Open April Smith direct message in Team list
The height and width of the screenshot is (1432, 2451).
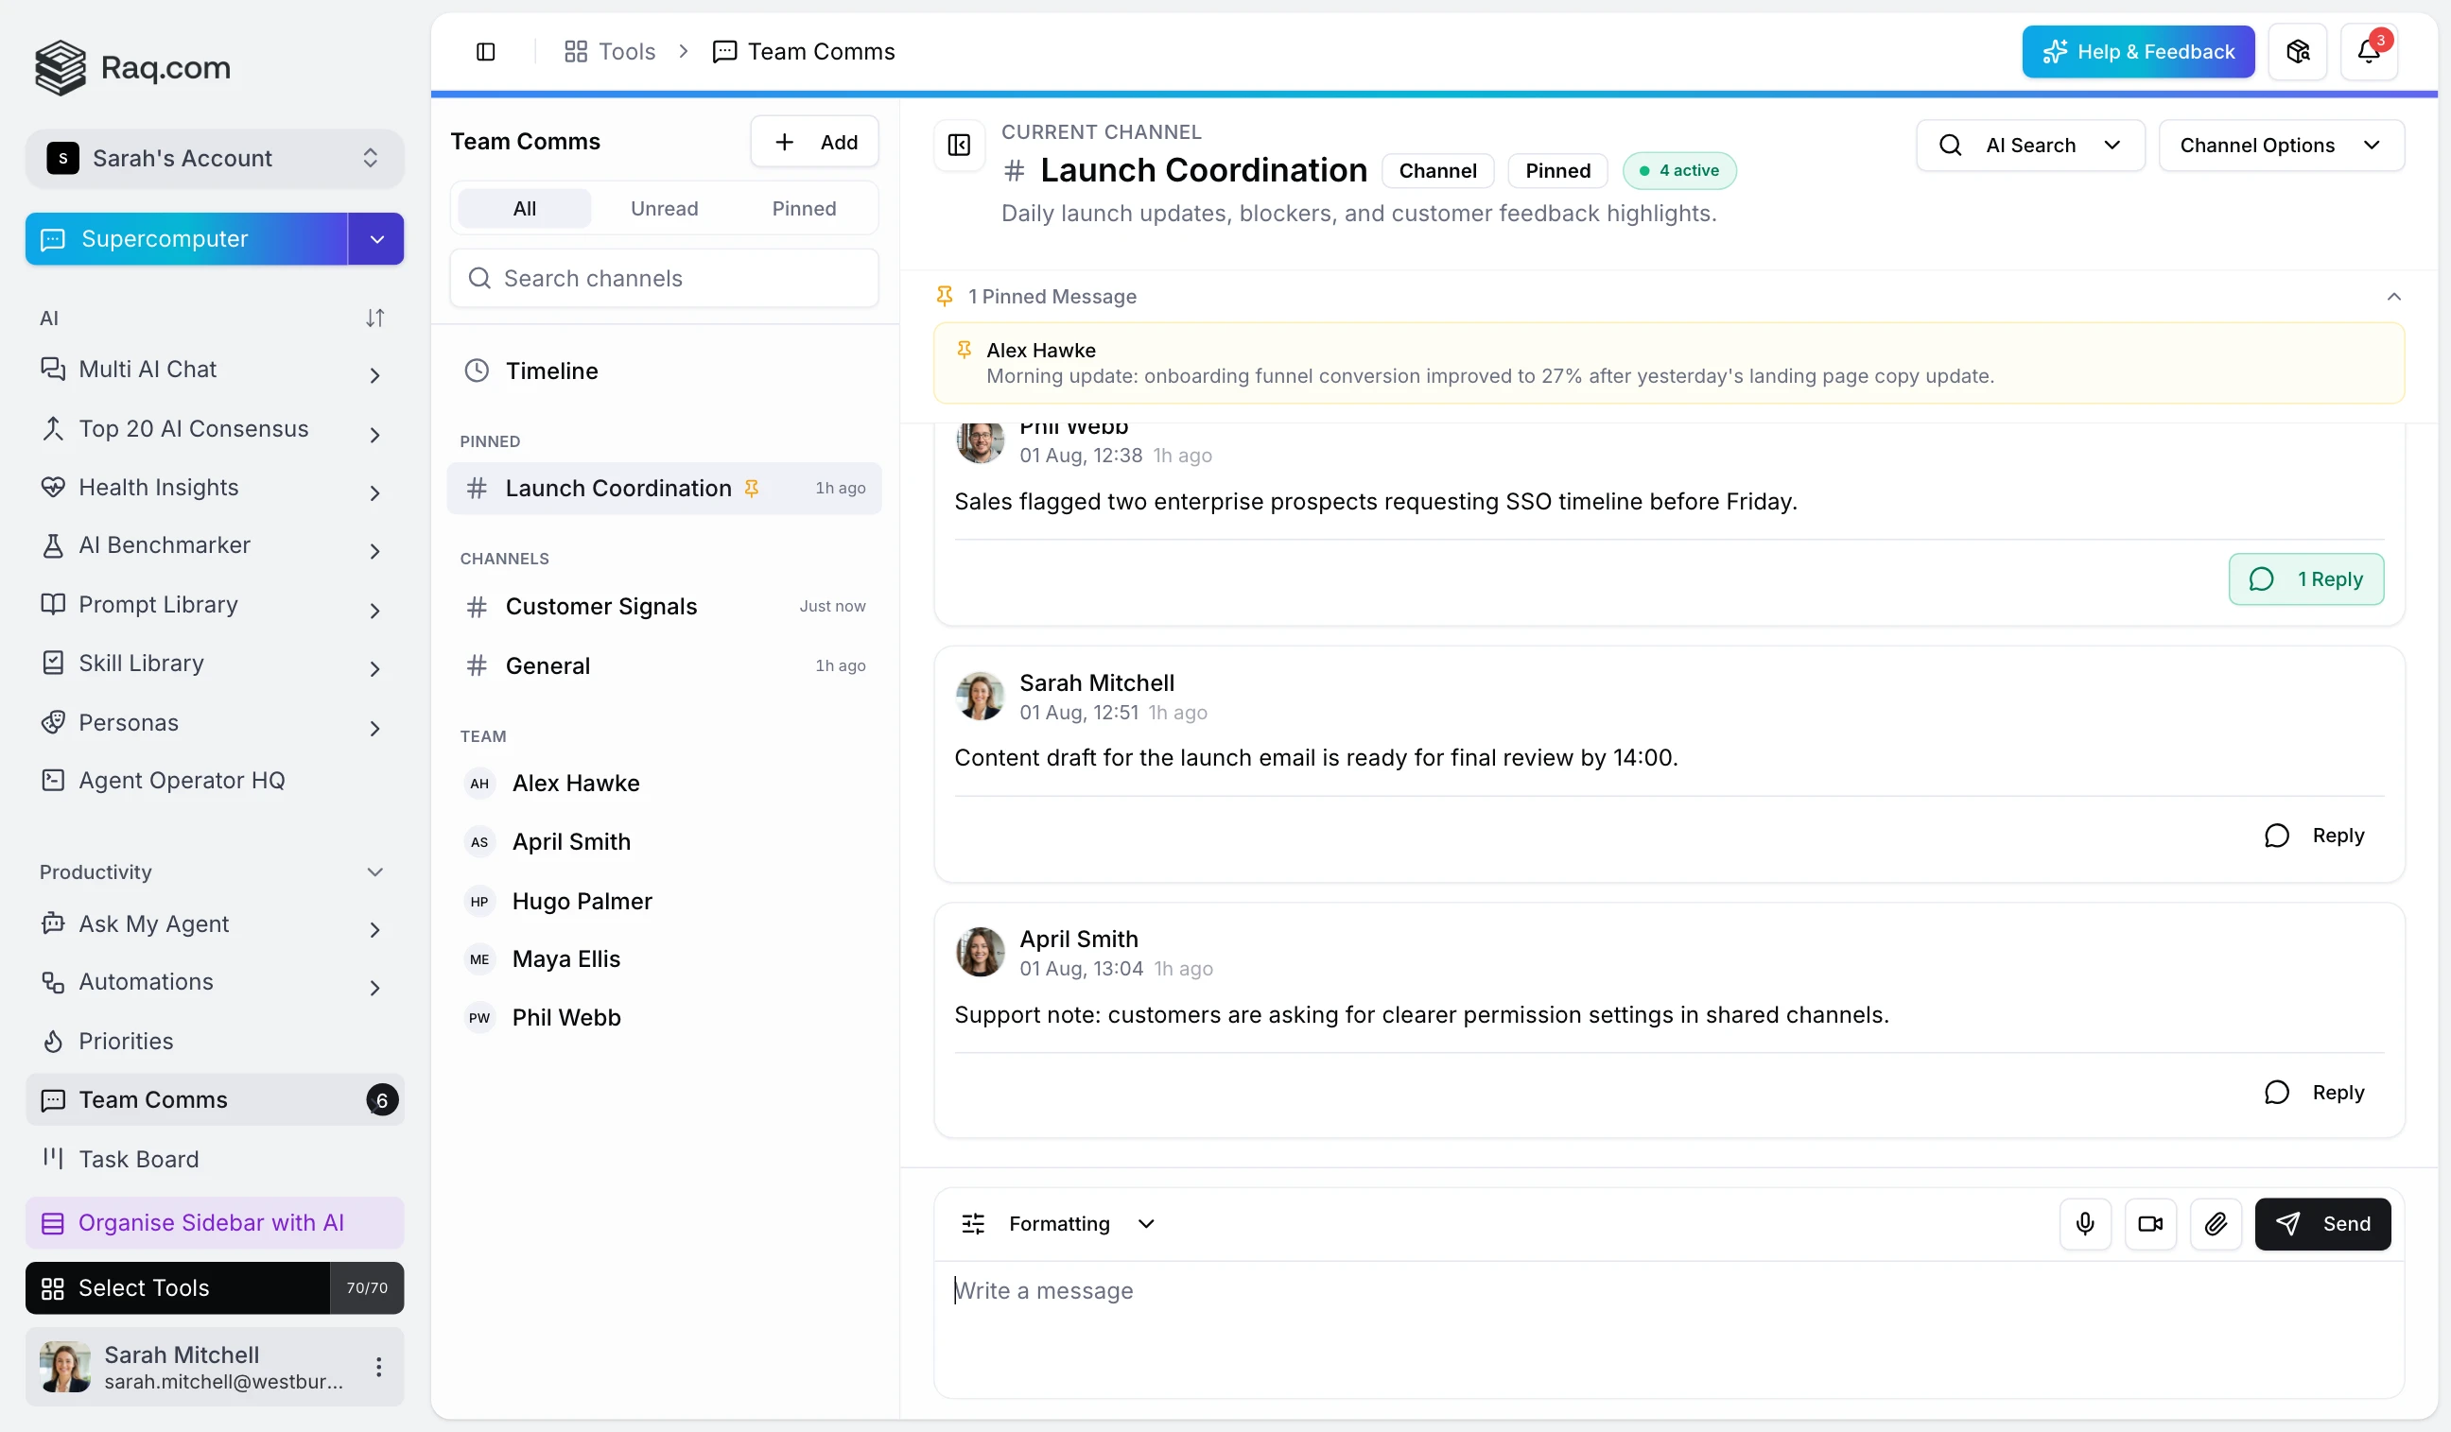(x=665, y=841)
